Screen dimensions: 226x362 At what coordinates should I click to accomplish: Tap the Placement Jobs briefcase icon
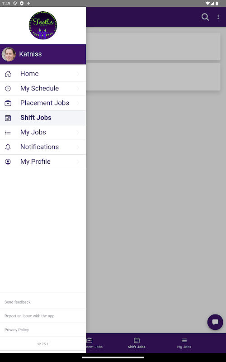click(8, 103)
